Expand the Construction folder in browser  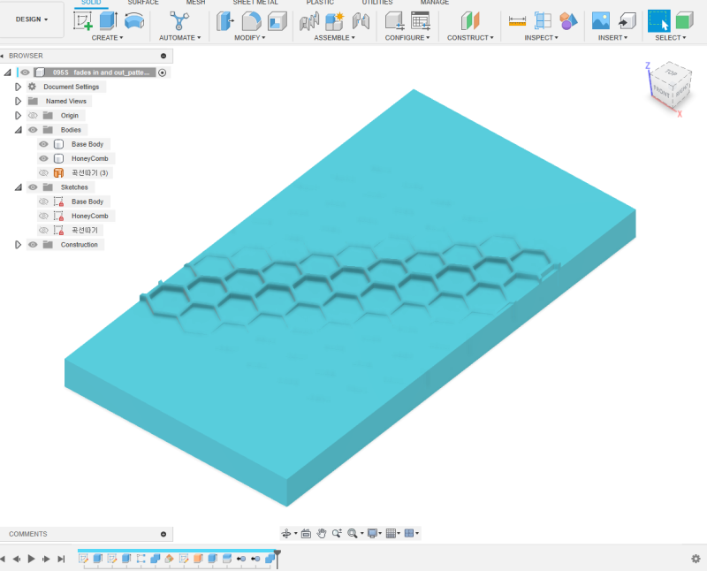pyautogui.click(x=18, y=244)
